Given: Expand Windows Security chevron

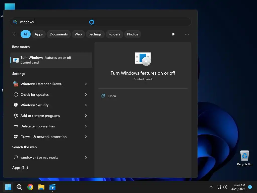Looking at the screenshot, I should coord(86,105).
